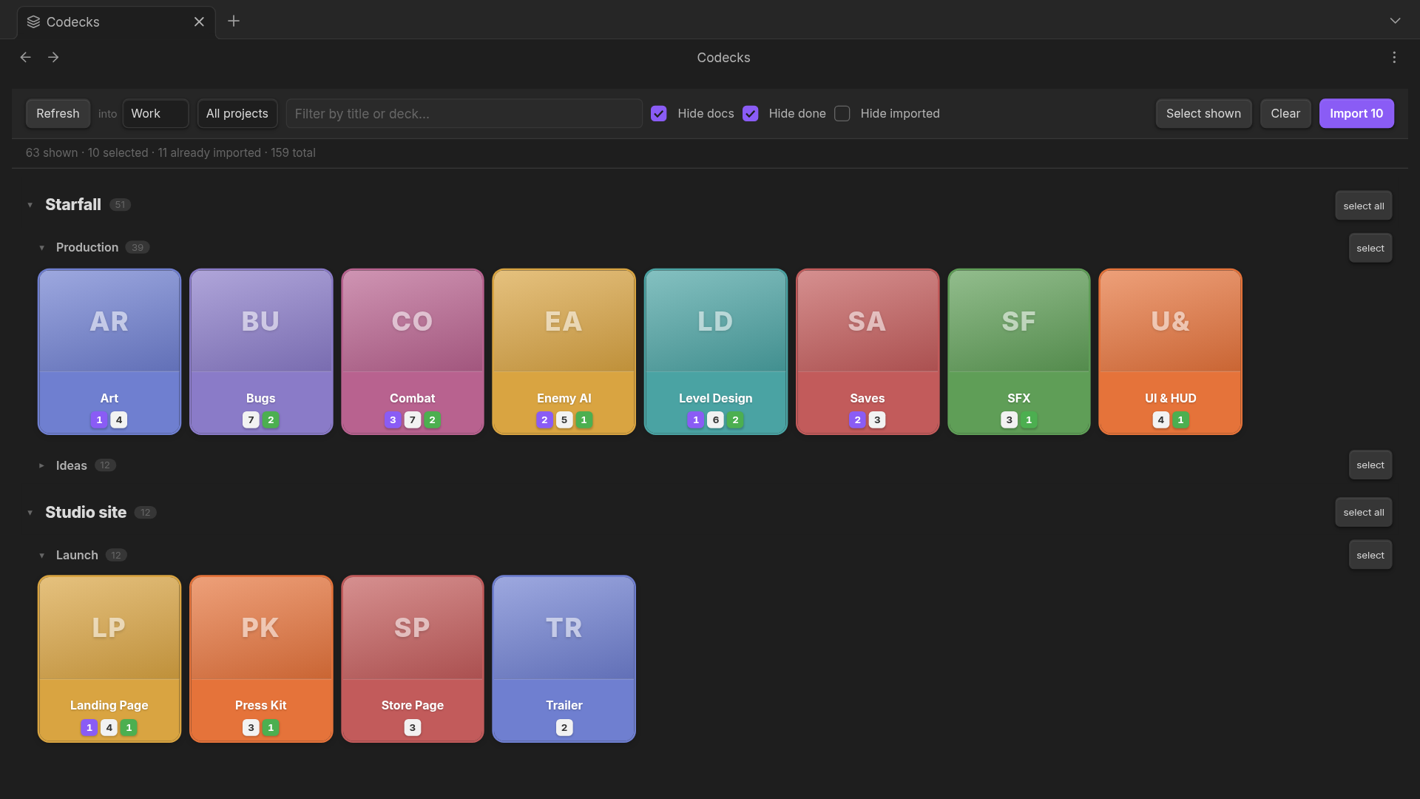Viewport: 1420px width, 799px height.
Task: Clear the current selection
Action: pyautogui.click(x=1285, y=113)
